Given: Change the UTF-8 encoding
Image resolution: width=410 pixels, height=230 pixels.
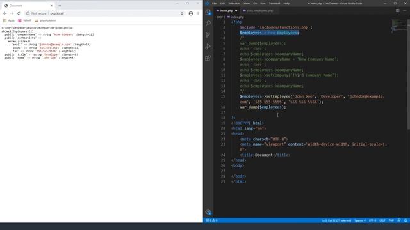Looking at the screenshot, I should point(372,220).
